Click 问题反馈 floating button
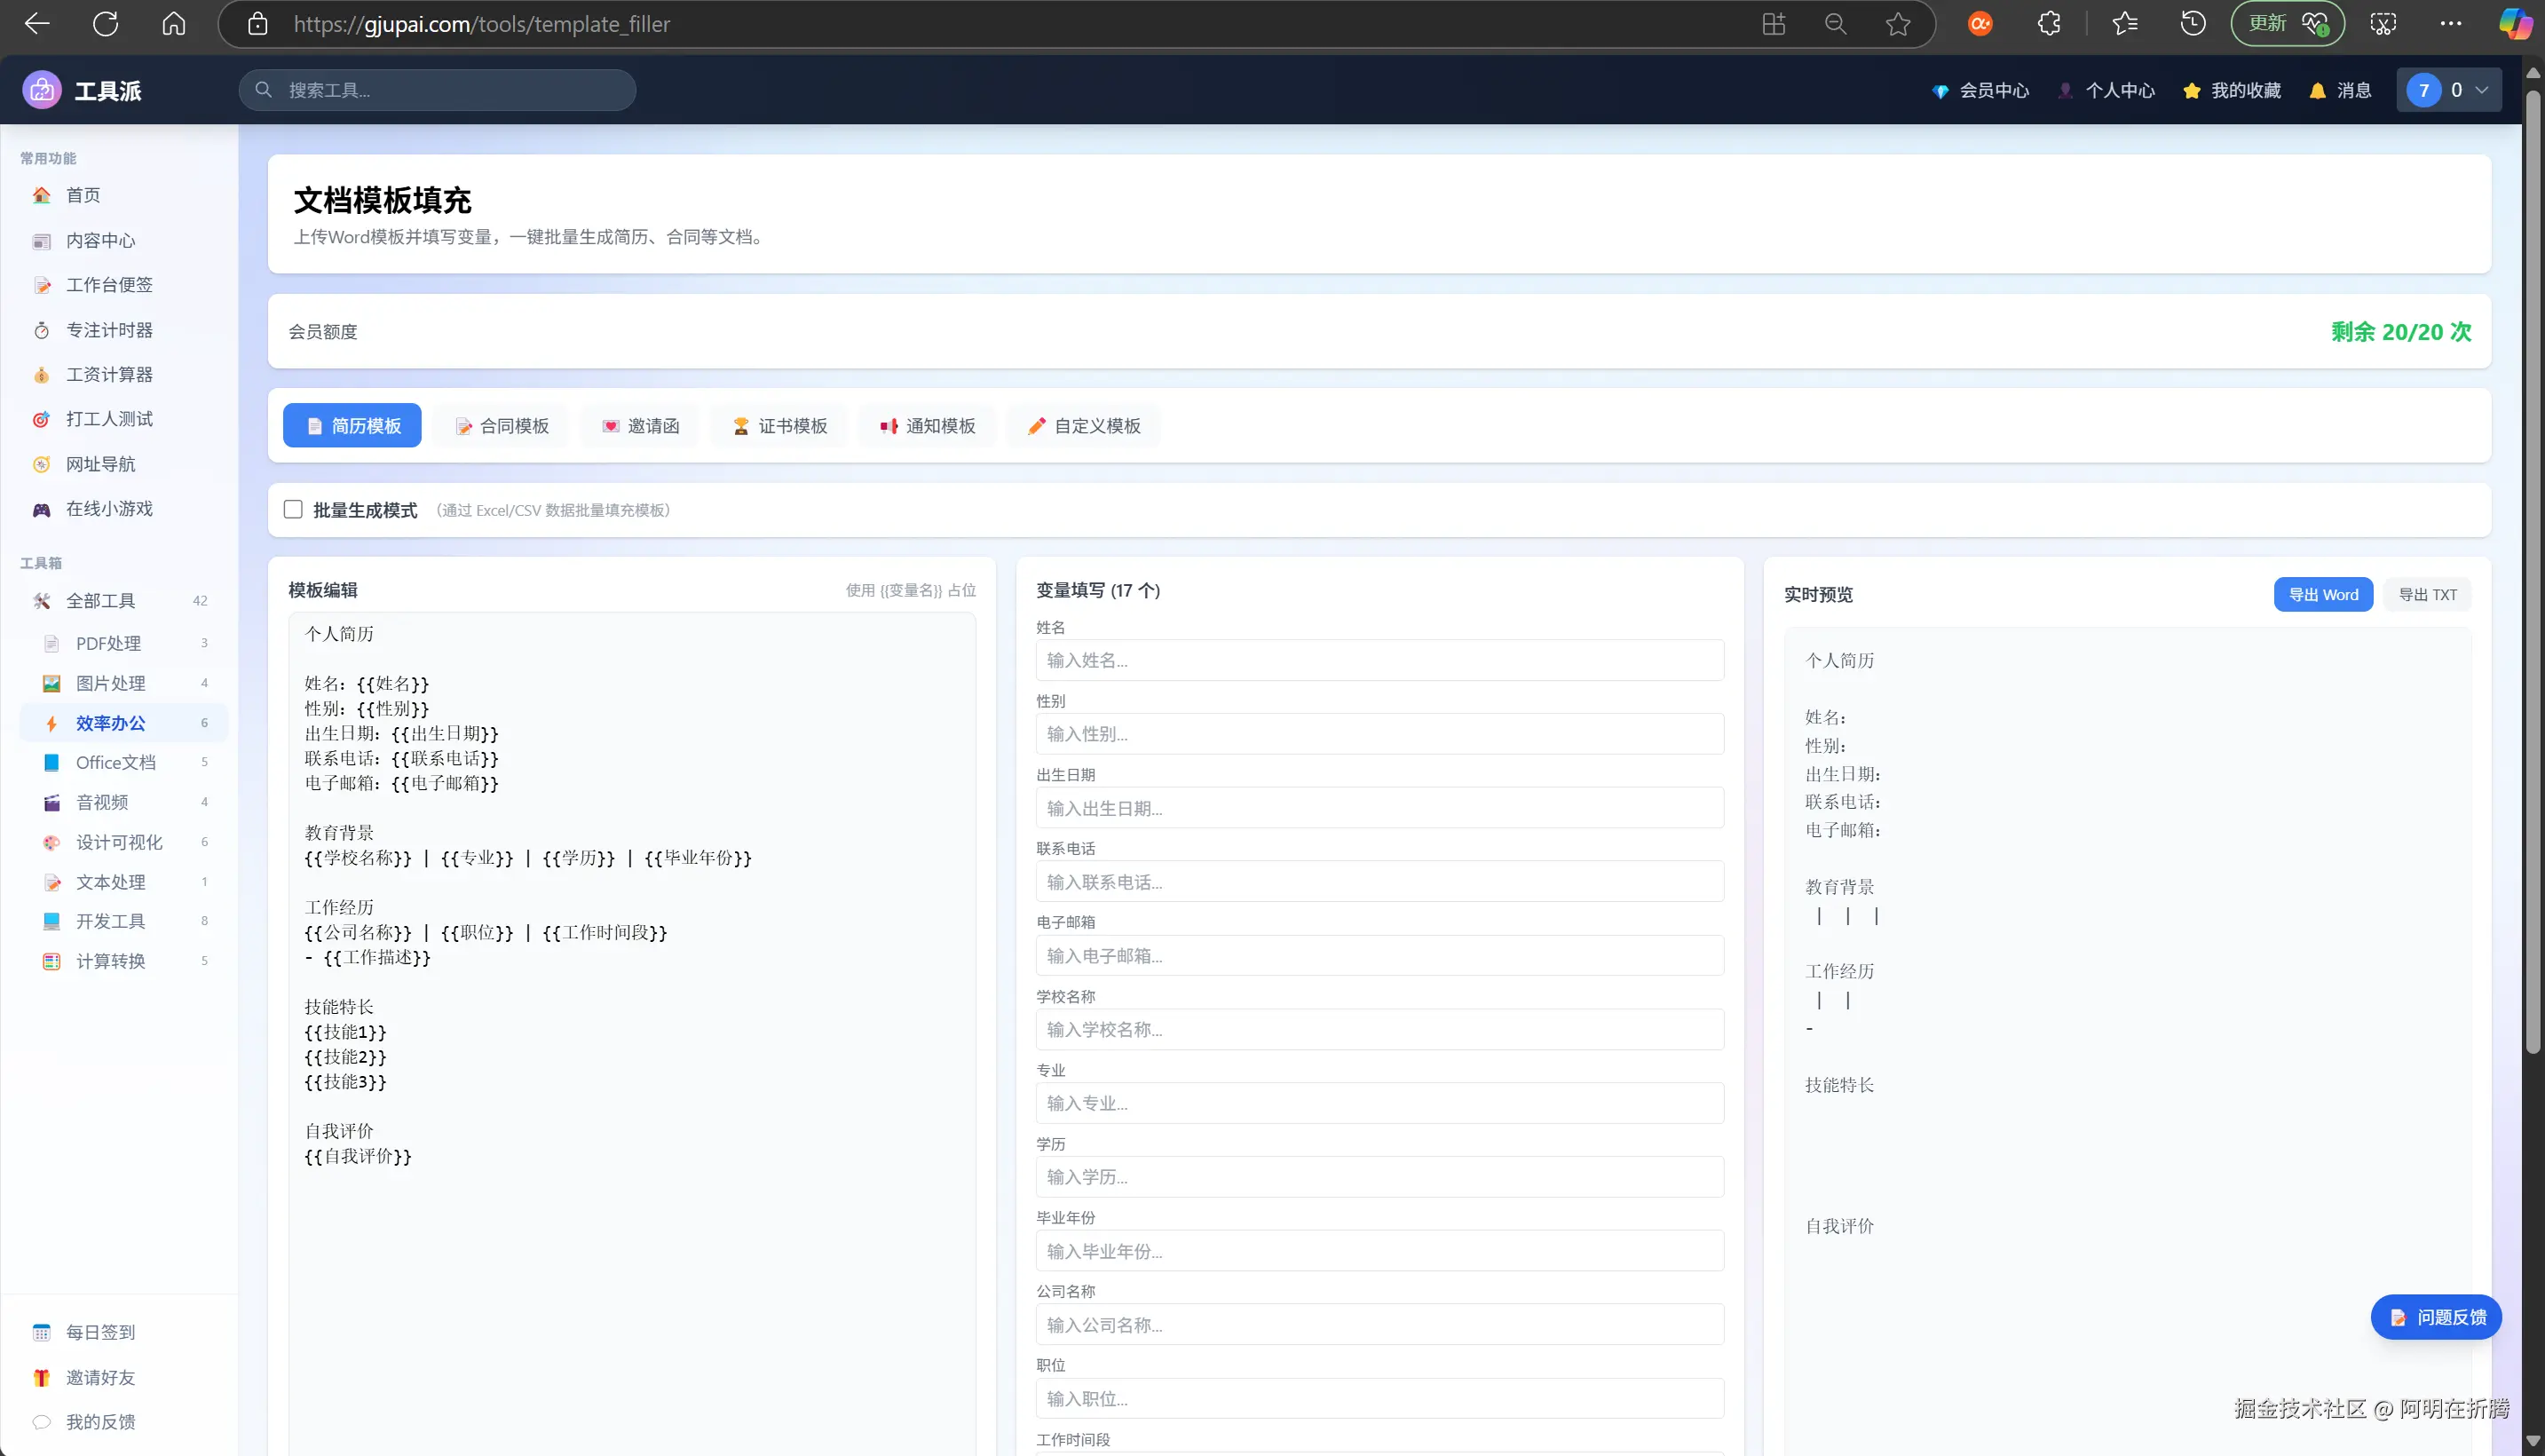Screen dimensions: 2545x1456 point(2436,1317)
